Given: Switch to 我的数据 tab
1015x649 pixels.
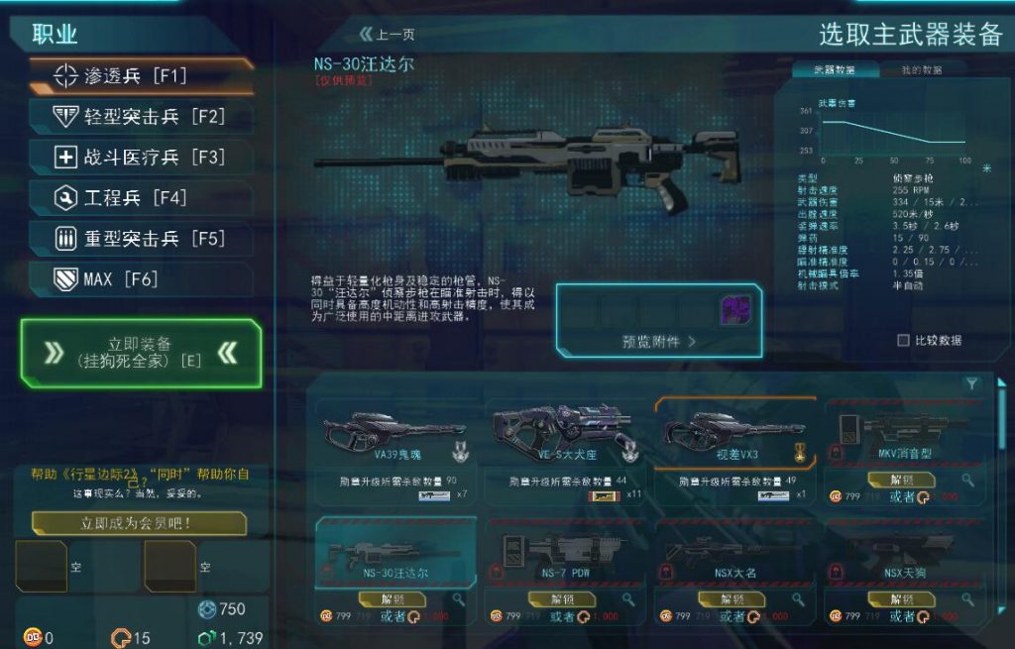Looking at the screenshot, I should coord(922,70).
